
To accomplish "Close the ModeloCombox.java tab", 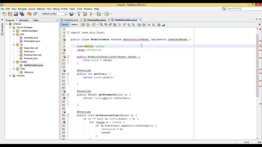I will [140, 20].
